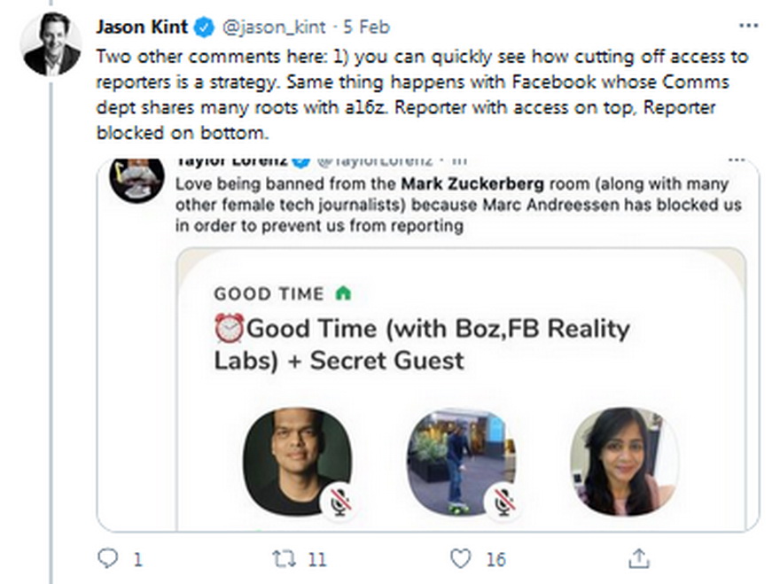Viewport: 780px width, 584px height.
Task: Click the Jason Kint display name
Action: [144, 27]
